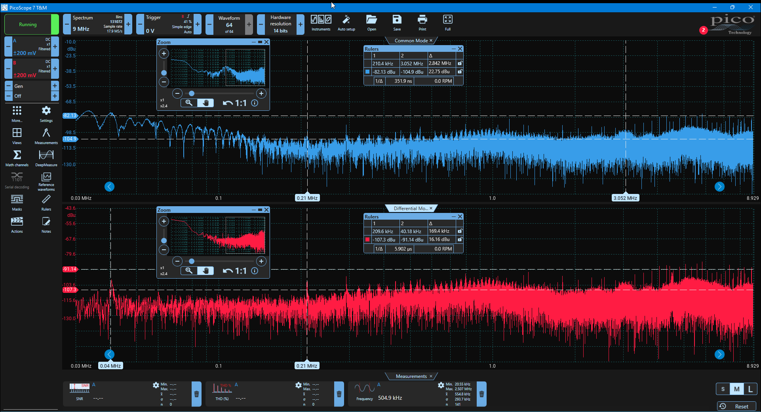Open the Notes tool
The width and height of the screenshot is (761, 412).
tap(46, 224)
